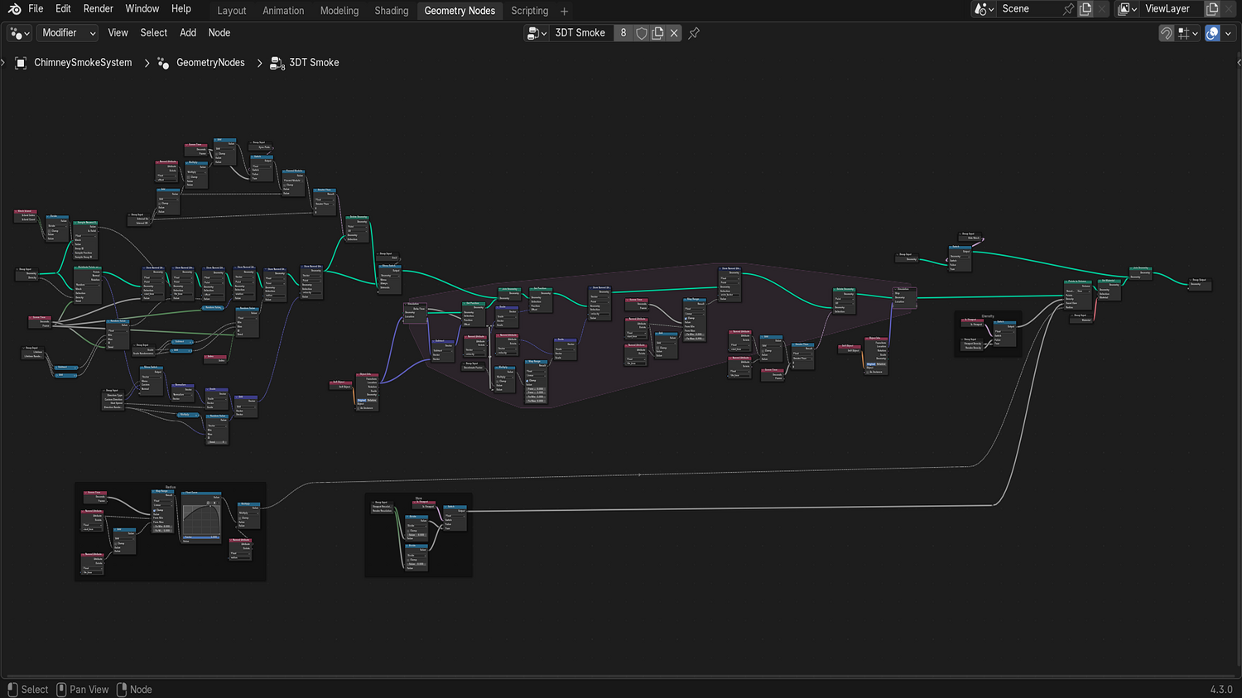Toggle the Scene pin icon

click(1068, 9)
